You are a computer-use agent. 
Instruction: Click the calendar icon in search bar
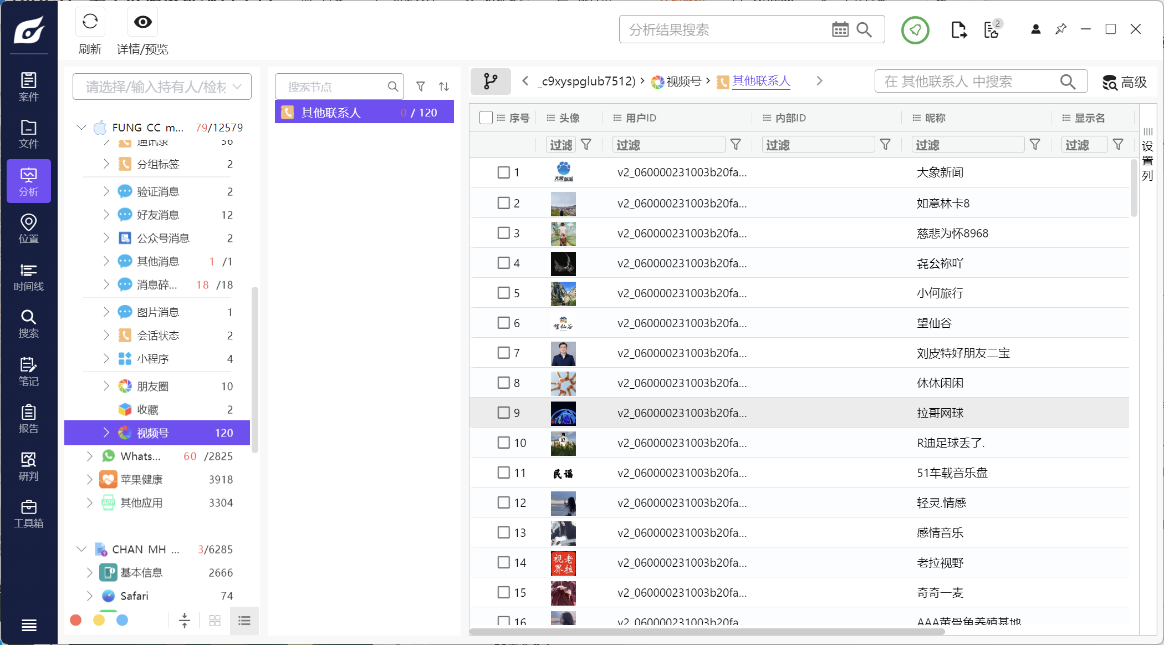[840, 30]
